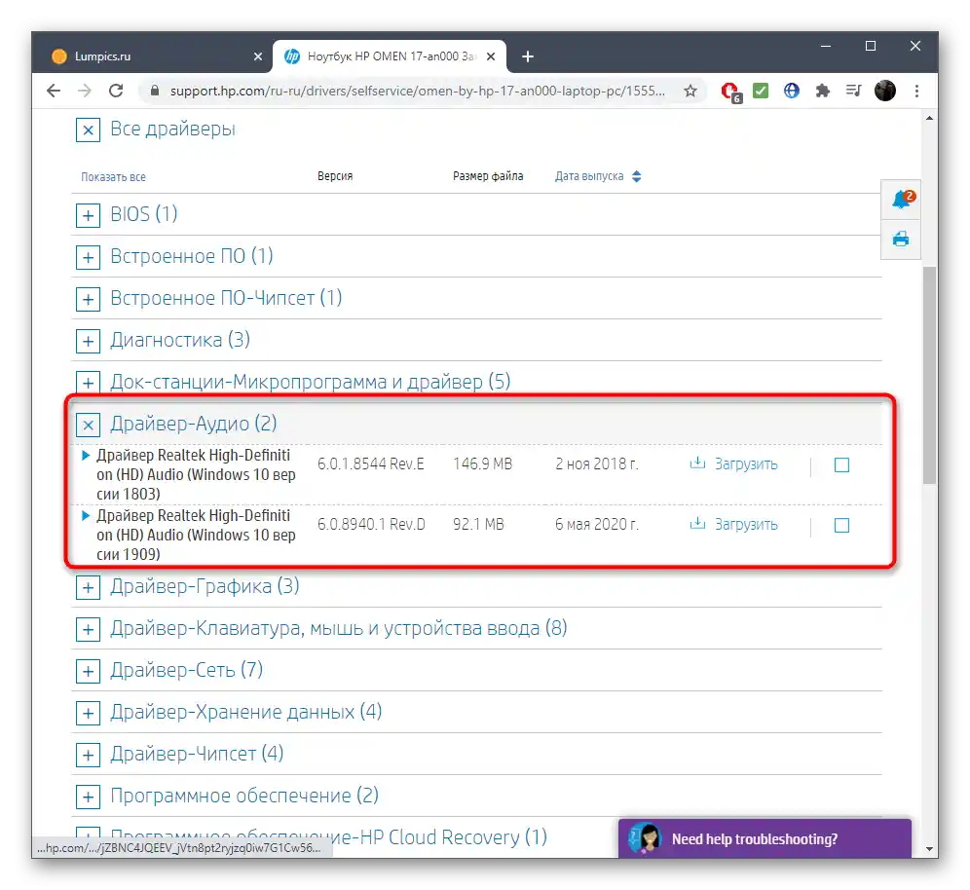Open a new browser tab
The width and height of the screenshot is (970, 890).
(528, 56)
